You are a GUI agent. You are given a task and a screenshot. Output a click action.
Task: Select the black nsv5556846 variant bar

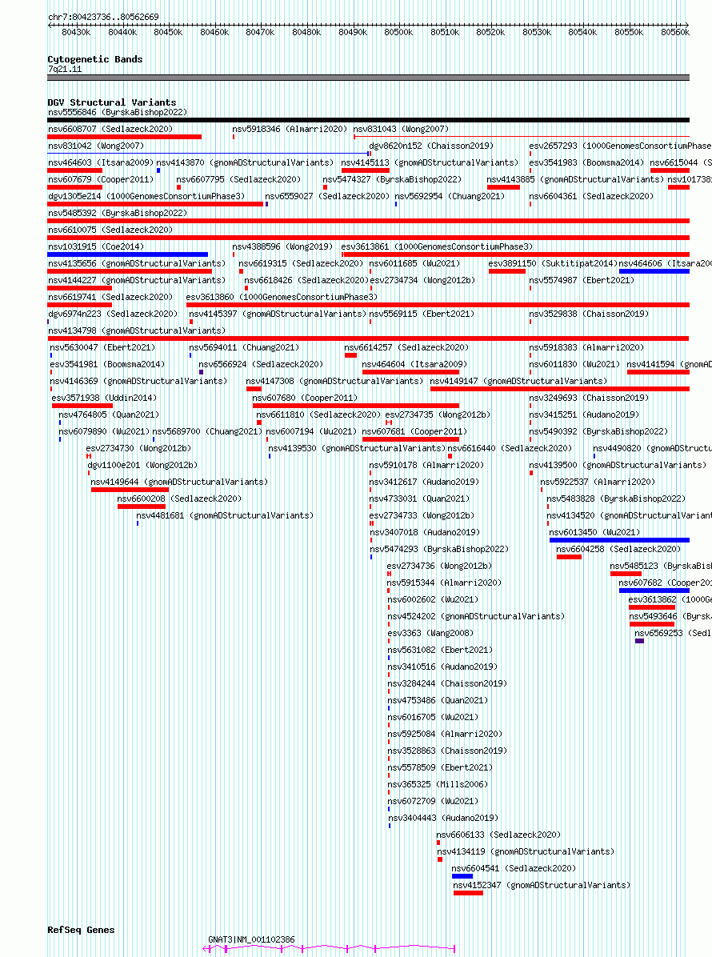click(x=369, y=120)
